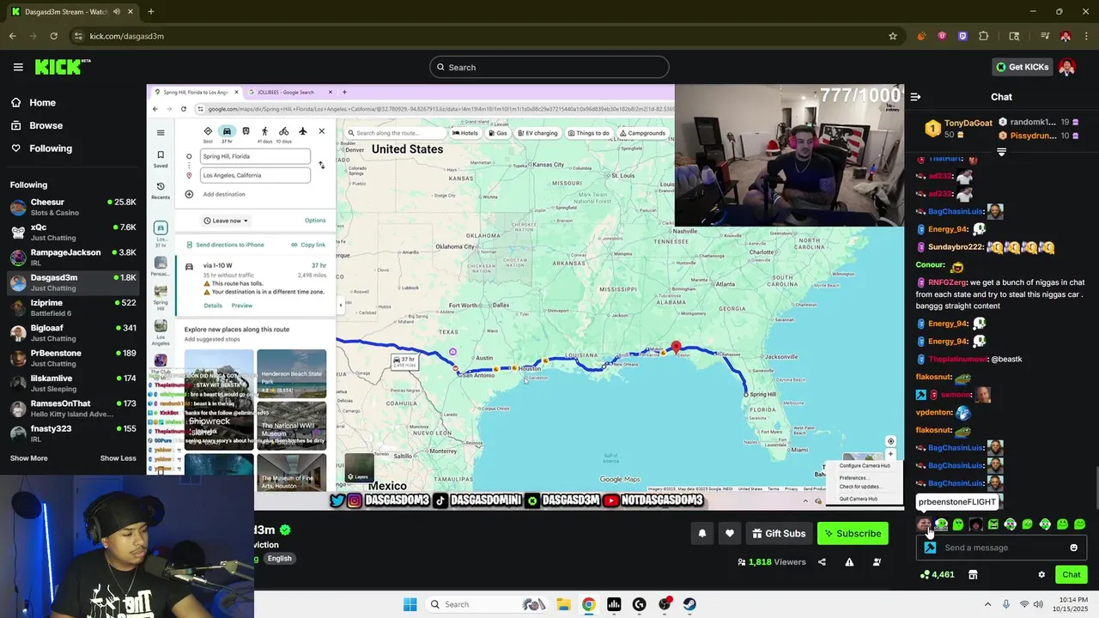Image resolution: width=1099 pixels, height=618 pixels.
Task: View site information icon in the address bar
Action: click(79, 36)
